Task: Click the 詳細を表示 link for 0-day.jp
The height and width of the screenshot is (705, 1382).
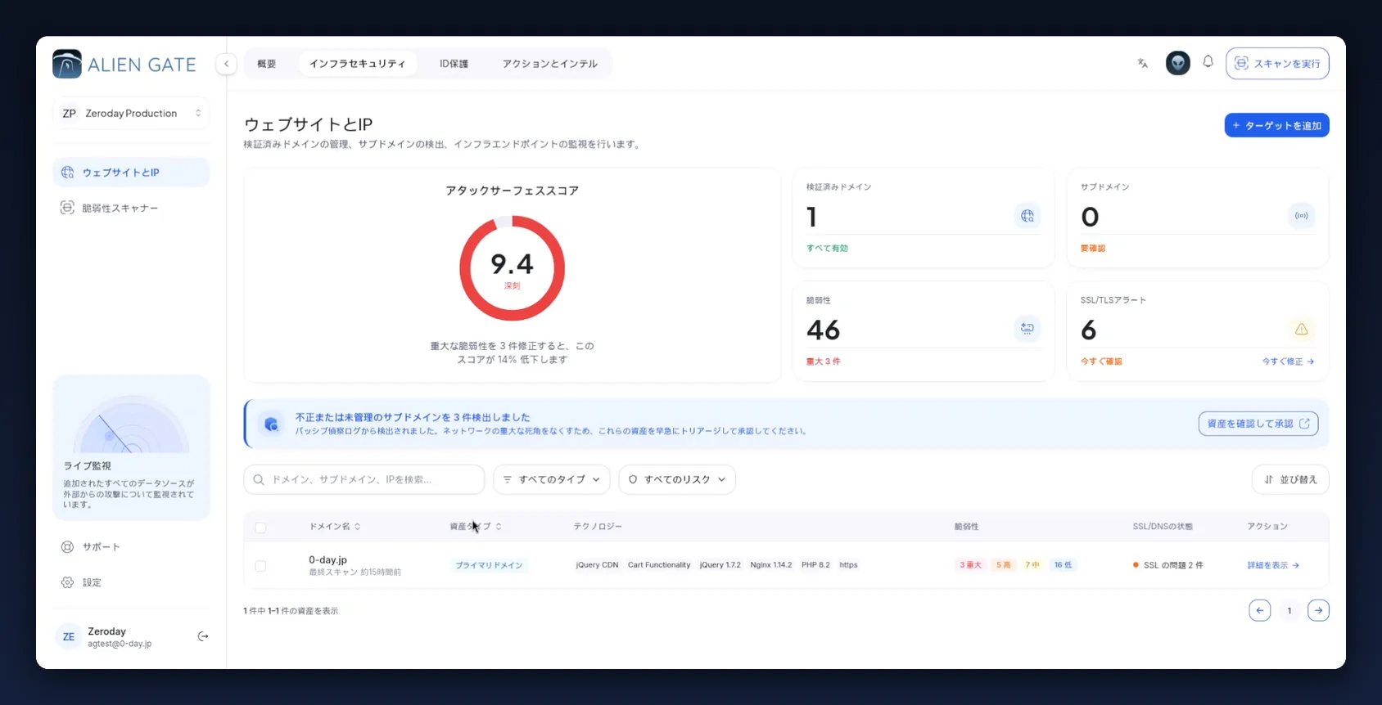Action: [1273, 565]
